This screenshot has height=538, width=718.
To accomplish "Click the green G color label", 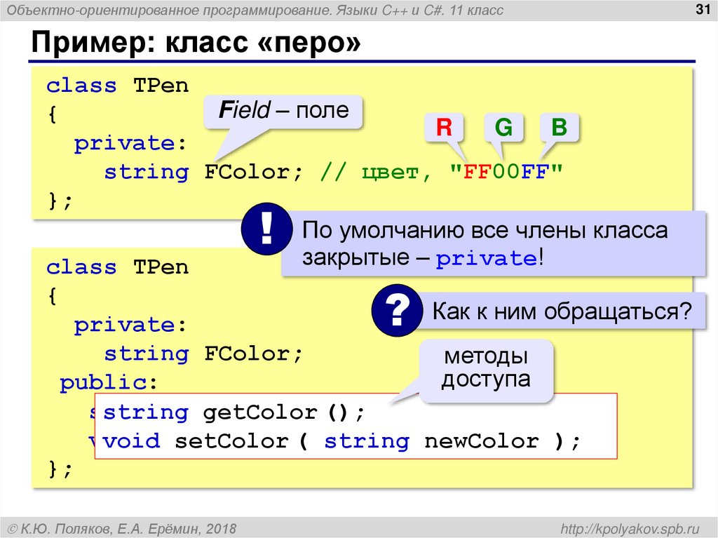I will [x=503, y=127].
